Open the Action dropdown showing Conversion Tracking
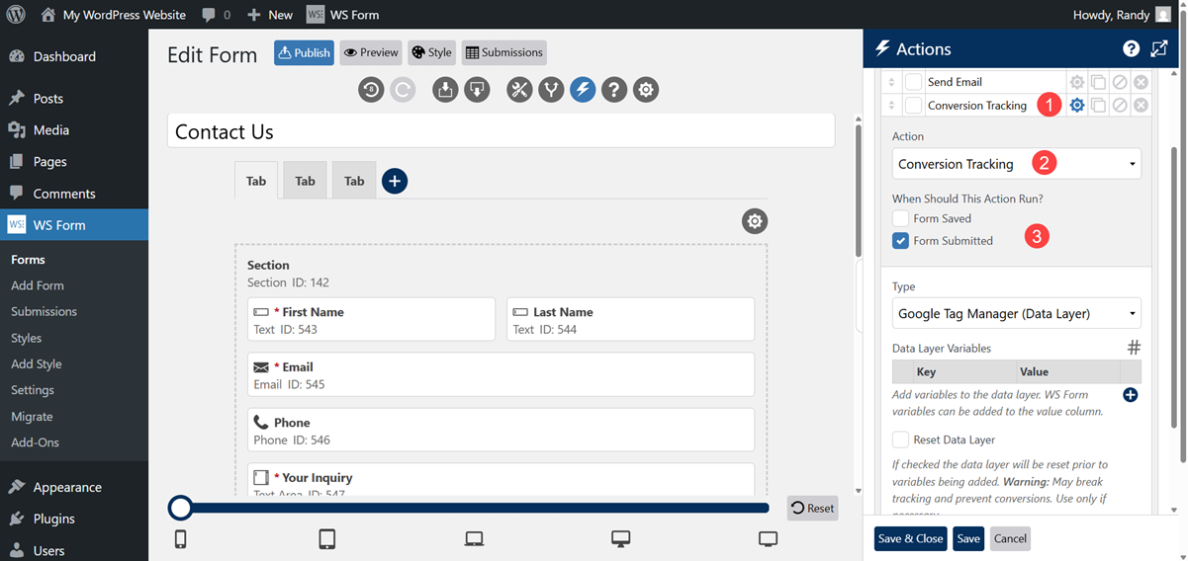This screenshot has height=561, width=1188. point(1016,164)
